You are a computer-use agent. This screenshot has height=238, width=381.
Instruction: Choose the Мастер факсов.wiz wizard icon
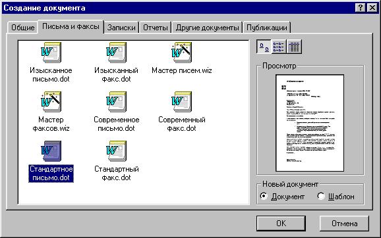click(51, 101)
